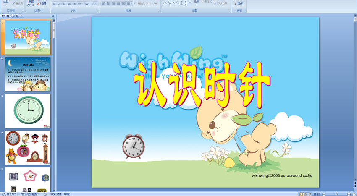Click spell check icon in status bar
Image resolution: width=357 pixels, height=196 pixels.
[x=45, y=194]
